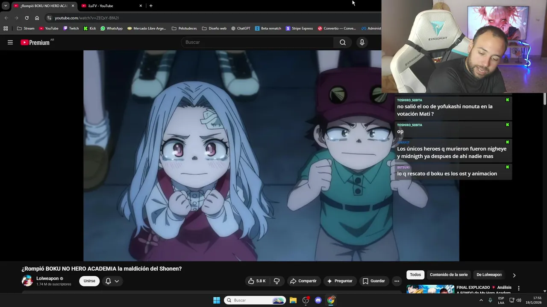Screen dimensions: 547x307
Task: Open the WhatsApp bookmark
Action: 111,29
